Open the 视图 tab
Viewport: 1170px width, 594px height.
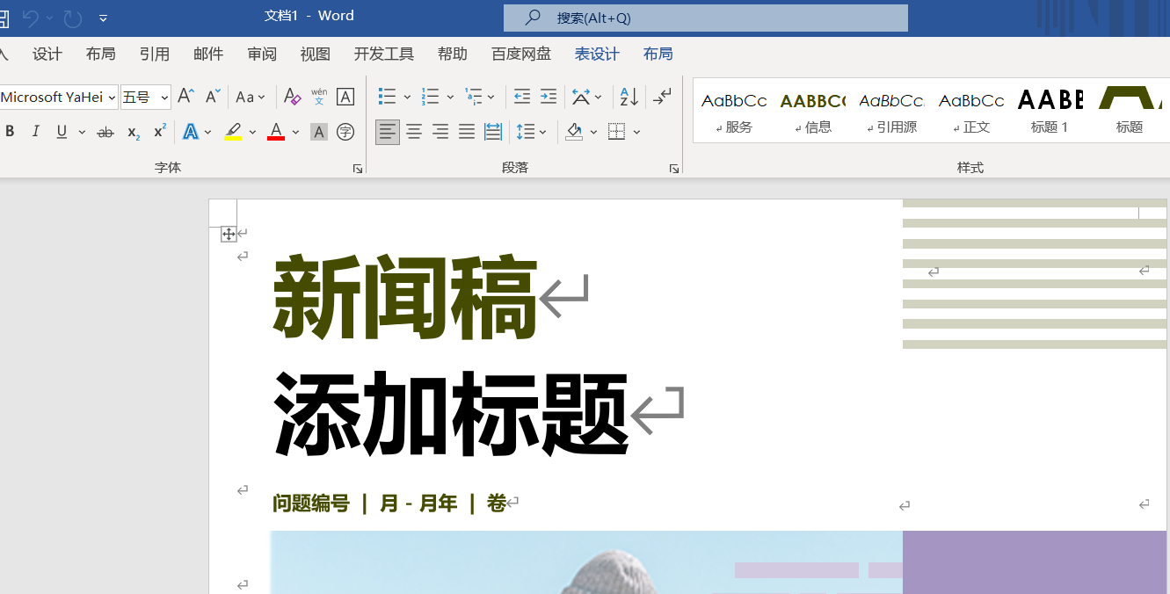coord(316,54)
